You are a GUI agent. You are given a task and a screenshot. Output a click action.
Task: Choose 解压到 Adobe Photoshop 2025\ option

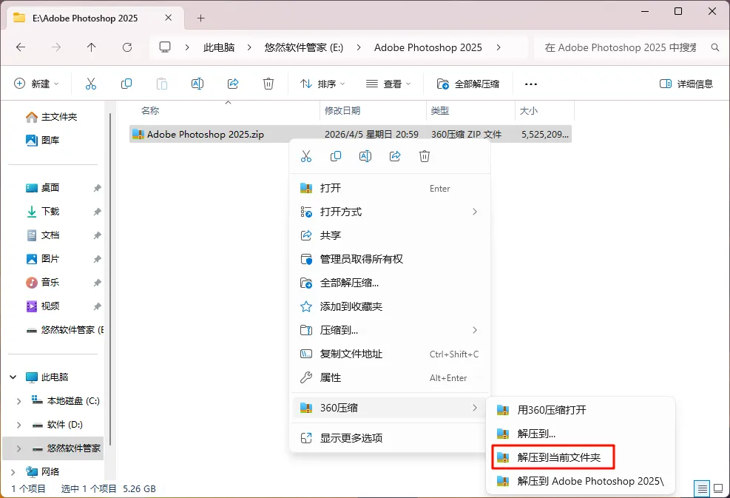click(580, 481)
